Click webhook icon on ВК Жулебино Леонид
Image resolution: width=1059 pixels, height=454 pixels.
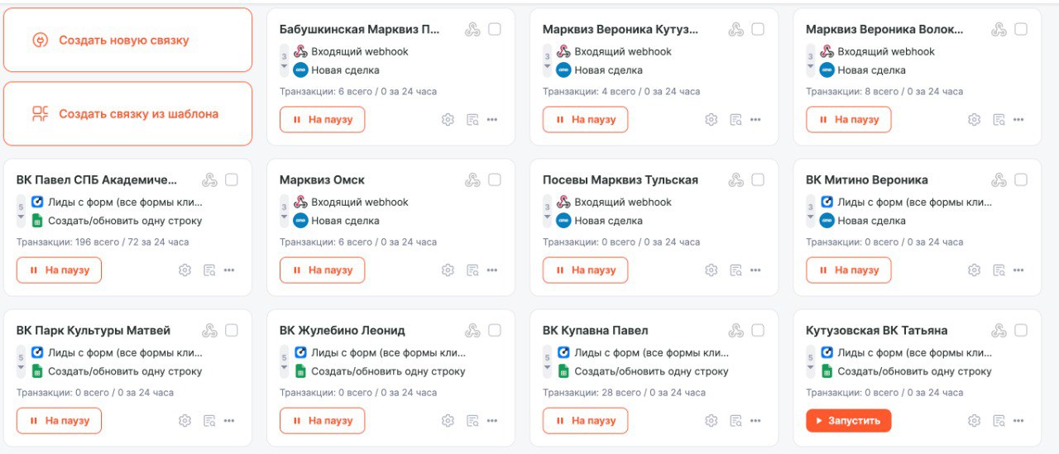[472, 331]
